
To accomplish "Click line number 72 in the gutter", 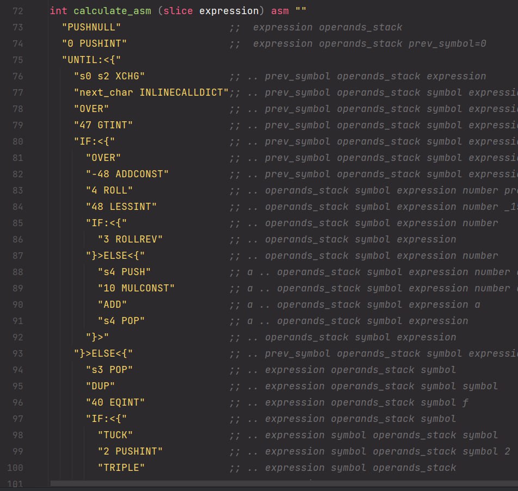I will [17, 11].
